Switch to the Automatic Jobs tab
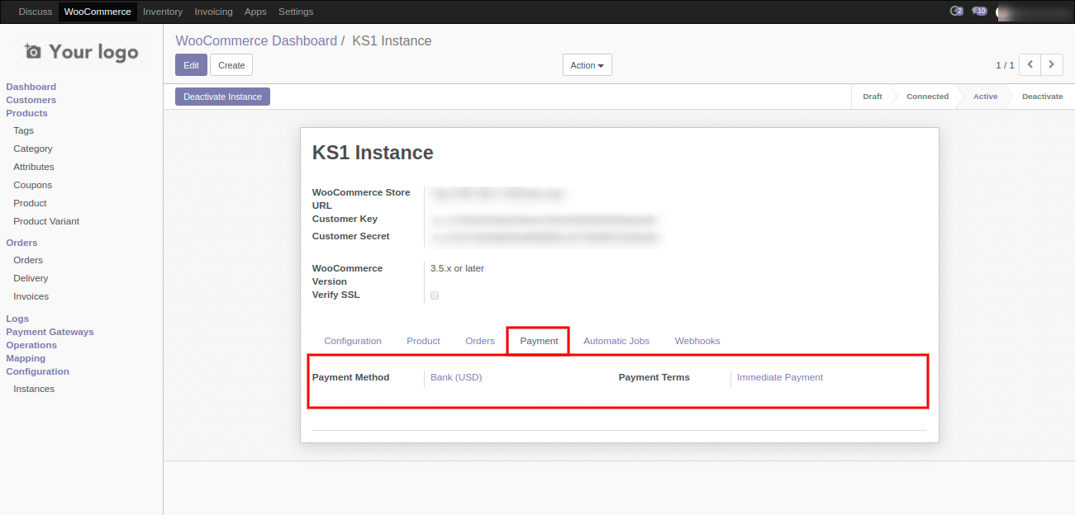 pos(616,341)
